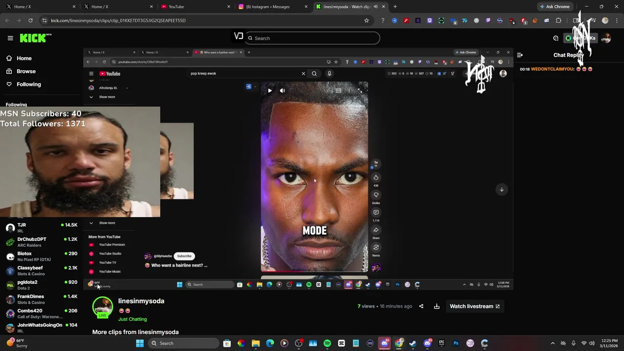
Task: Remix the YouTube short
Action: click(x=376, y=248)
